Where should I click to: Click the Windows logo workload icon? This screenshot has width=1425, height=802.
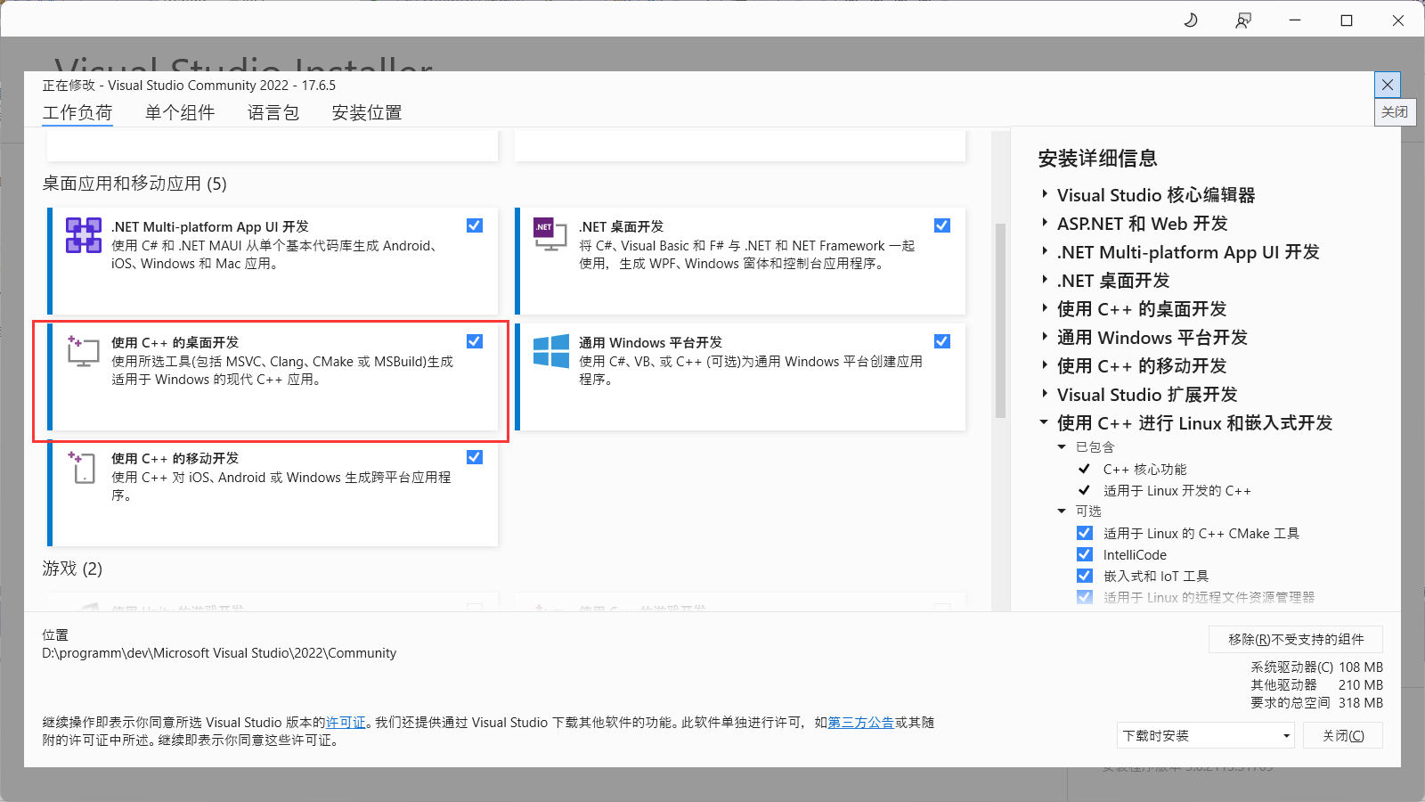point(551,351)
